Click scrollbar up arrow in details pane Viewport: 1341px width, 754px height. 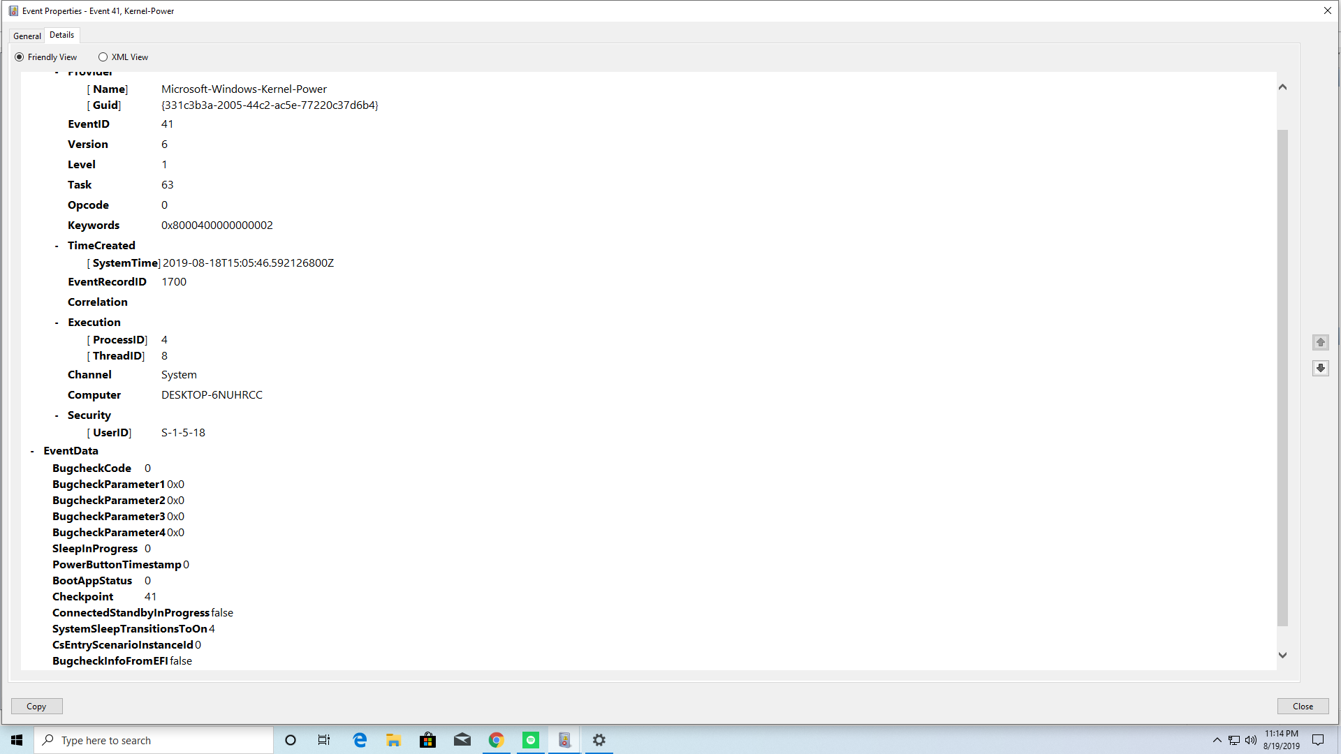click(1282, 87)
